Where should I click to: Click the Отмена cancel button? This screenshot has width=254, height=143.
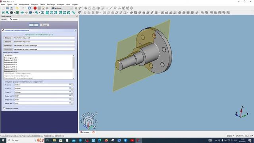[44, 25]
